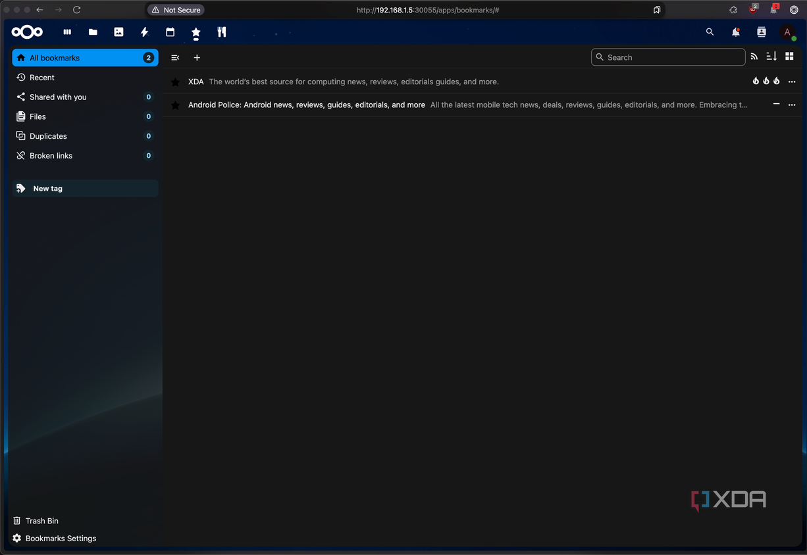Show Broken links list
Viewport: 807px width, 555px height.
click(x=85, y=156)
